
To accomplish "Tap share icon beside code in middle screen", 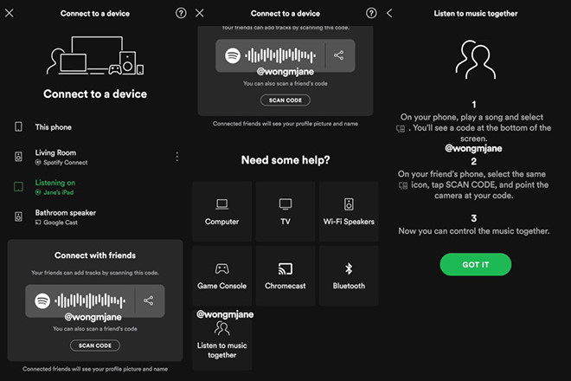I will (338, 55).
